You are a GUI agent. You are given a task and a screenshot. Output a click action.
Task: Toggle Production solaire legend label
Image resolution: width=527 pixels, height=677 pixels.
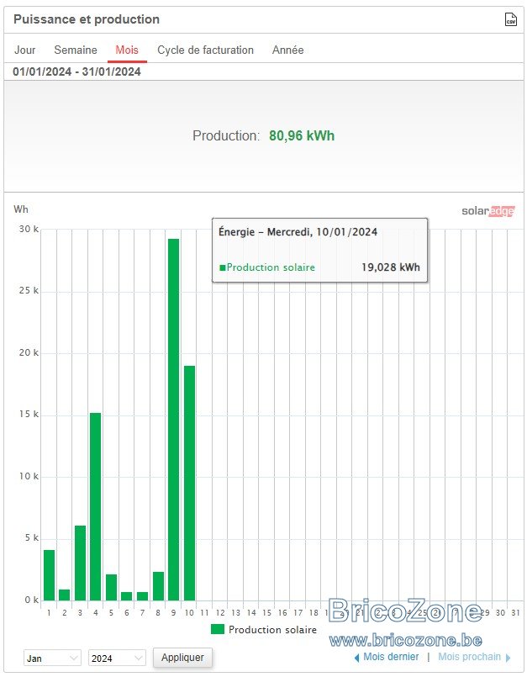(272, 630)
